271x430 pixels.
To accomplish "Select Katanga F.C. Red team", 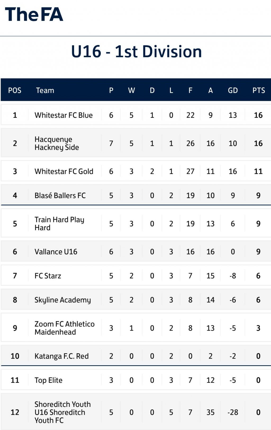I will (61, 356).
